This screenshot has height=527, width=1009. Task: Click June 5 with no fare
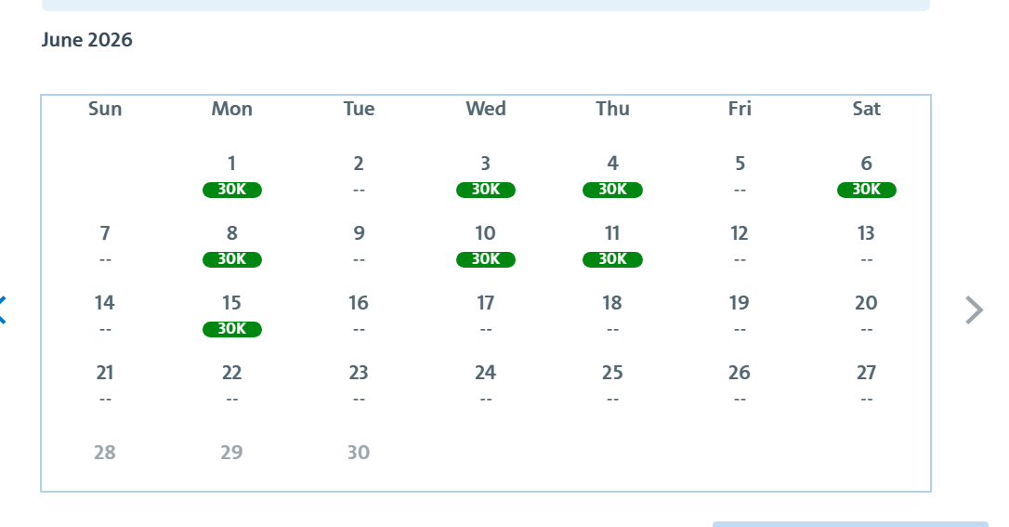(x=740, y=175)
